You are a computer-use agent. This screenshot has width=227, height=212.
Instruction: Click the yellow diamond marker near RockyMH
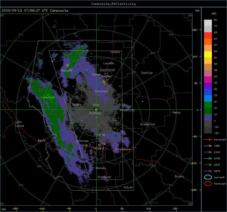pos(67,66)
